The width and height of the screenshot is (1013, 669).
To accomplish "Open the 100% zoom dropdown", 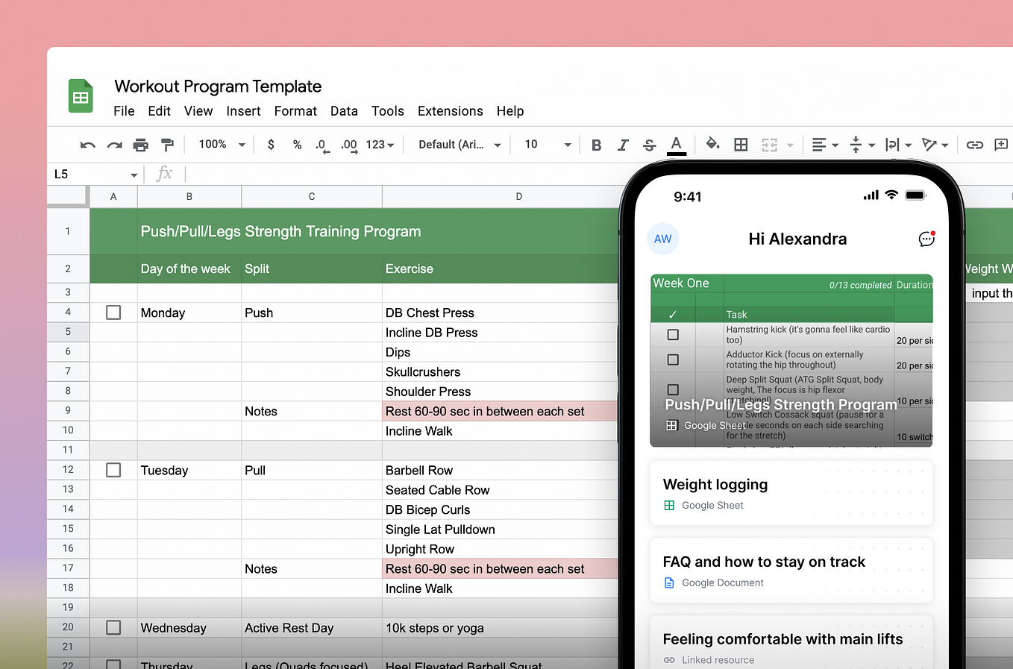I will [222, 145].
